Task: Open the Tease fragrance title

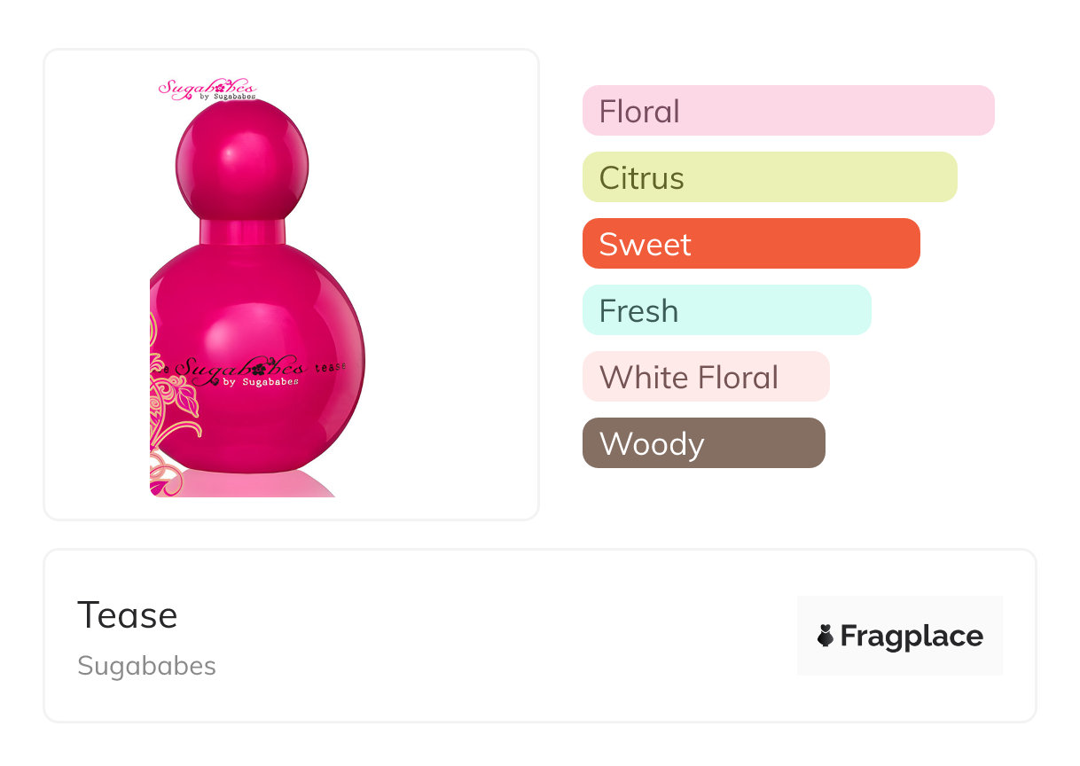Action: [x=128, y=615]
